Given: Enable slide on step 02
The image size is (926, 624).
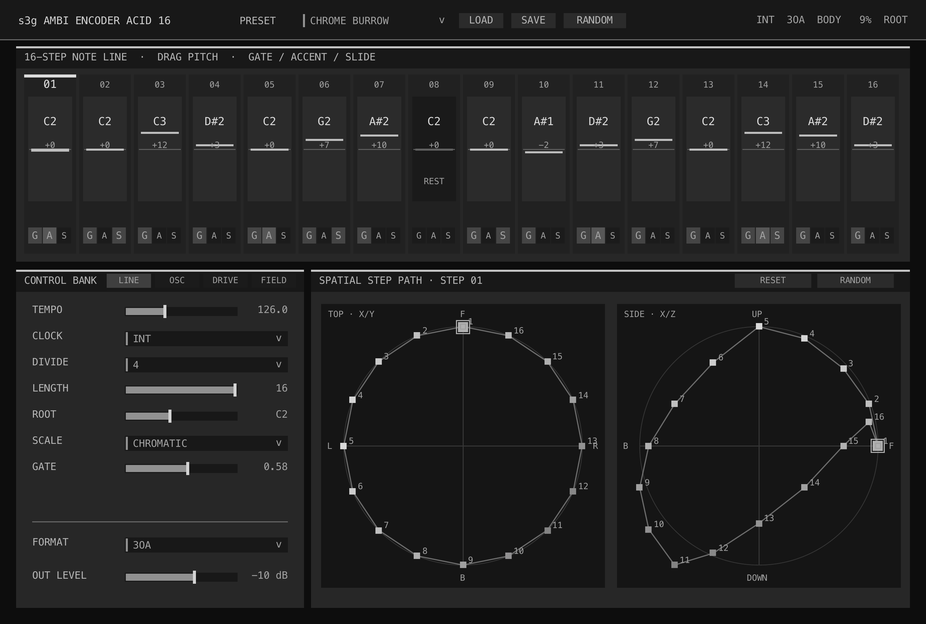Looking at the screenshot, I should pos(119,236).
